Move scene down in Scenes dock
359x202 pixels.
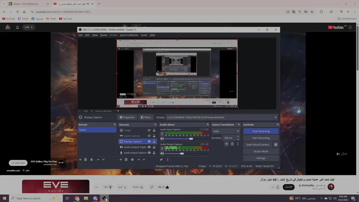coord(103,160)
